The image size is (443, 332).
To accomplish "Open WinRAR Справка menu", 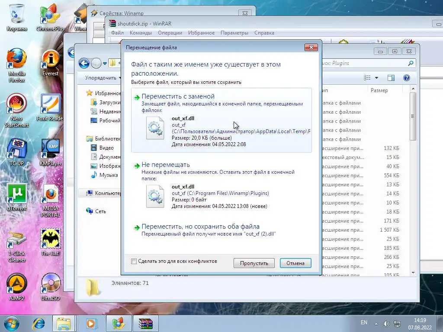I will (x=264, y=33).
